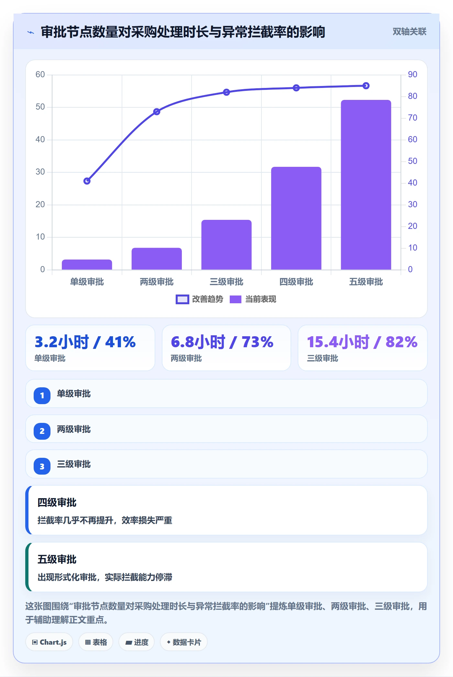
Task: Toggle the 当前表现 legend swatch
Action: (x=236, y=299)
